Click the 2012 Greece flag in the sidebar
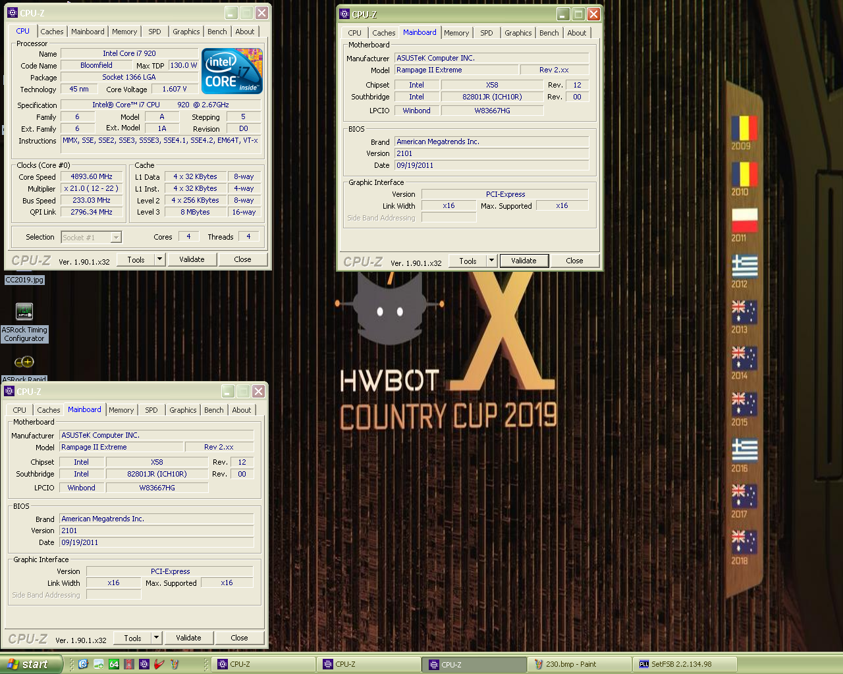Image resolution: width=843 pixels, height=674 pixels. (744, 267)
